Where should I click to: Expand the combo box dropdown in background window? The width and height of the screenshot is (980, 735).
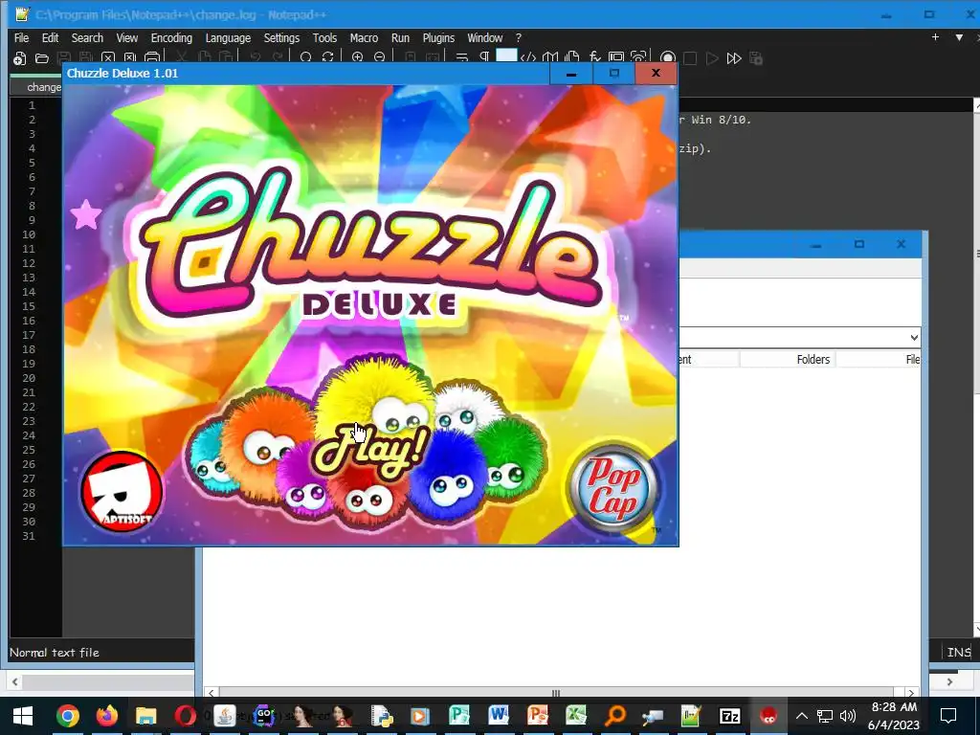point(914,338)
